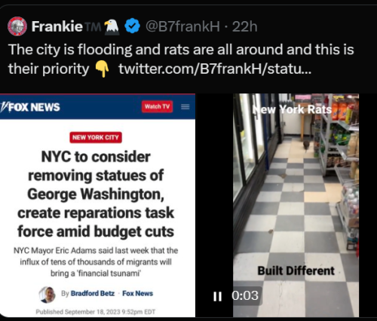Click the Fox News logo
This screenshot has height=321, width=377.
tap(30, 107)
